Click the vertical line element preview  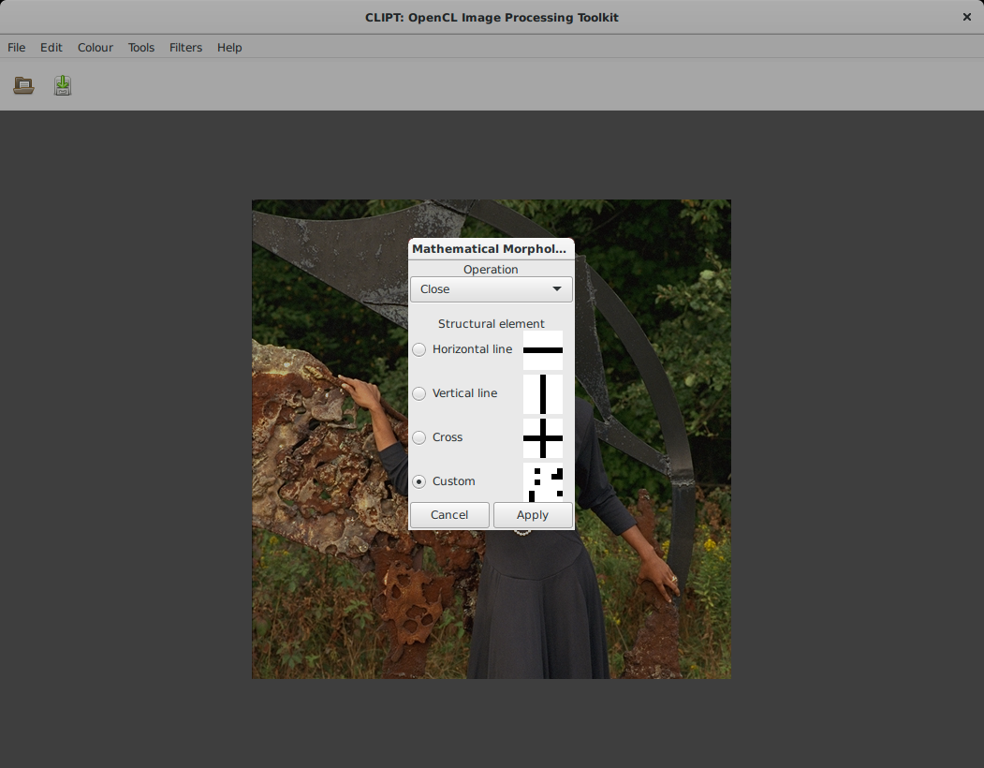coord(543,394)
